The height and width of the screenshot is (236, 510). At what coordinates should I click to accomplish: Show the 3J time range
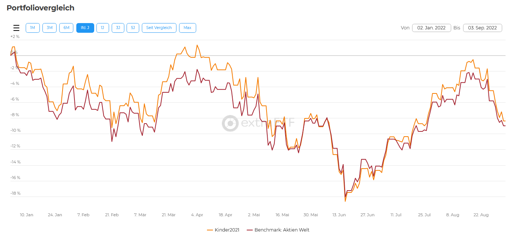pos(118,28)
